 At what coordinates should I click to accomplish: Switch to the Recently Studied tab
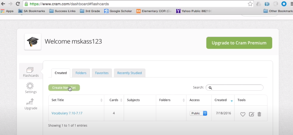130,73
